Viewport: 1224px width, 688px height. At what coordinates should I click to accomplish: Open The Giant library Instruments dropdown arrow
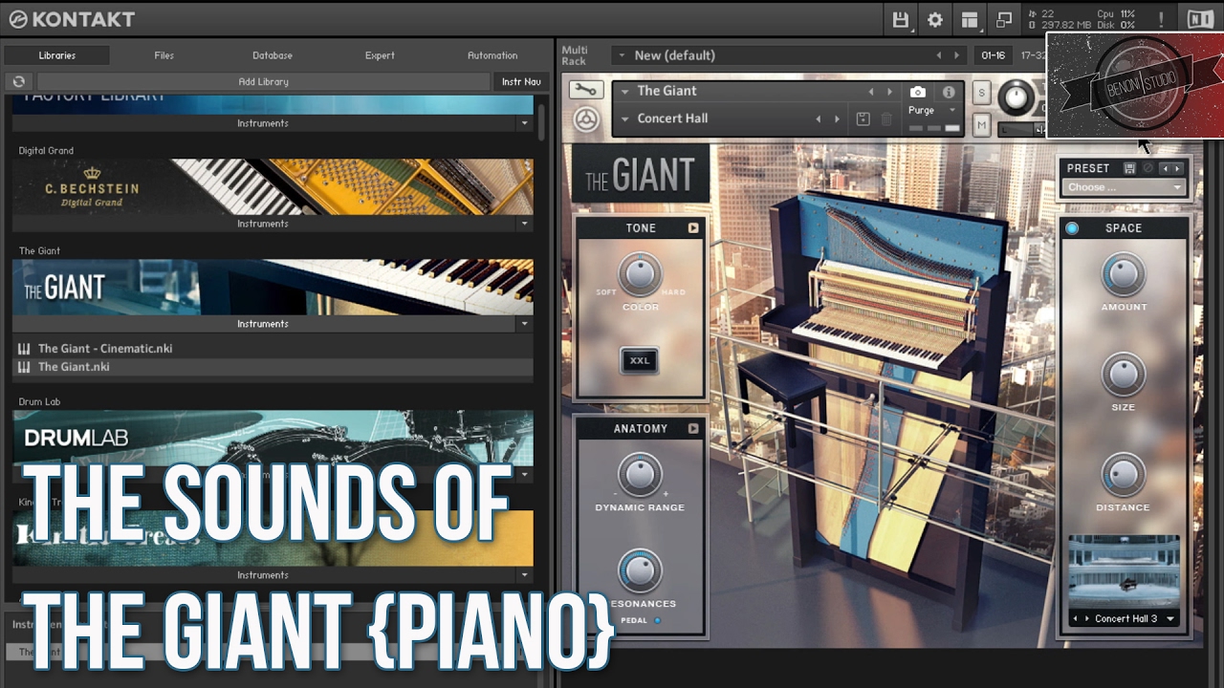click(524, 324)
